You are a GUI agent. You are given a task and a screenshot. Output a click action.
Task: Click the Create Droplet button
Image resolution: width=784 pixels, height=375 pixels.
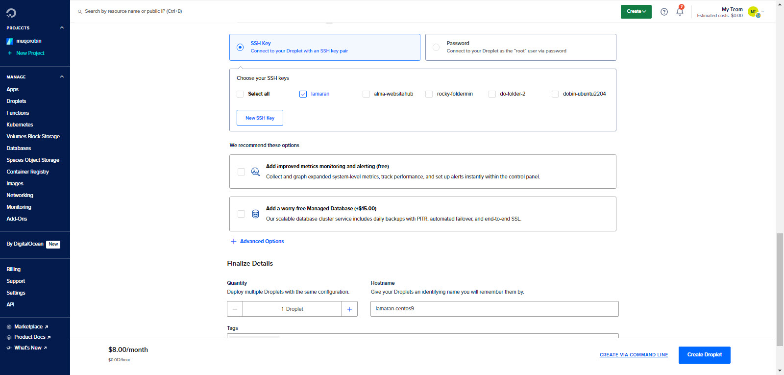coord(704,355)
